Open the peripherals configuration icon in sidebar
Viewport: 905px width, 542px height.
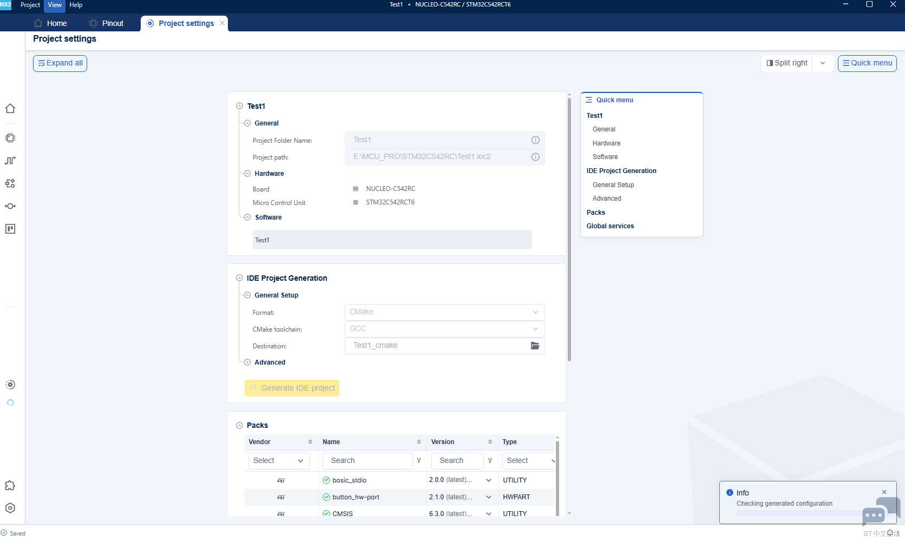10,183
